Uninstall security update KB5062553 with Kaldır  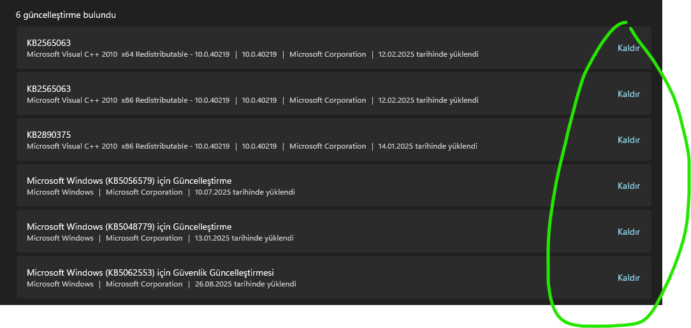point(628,278)
